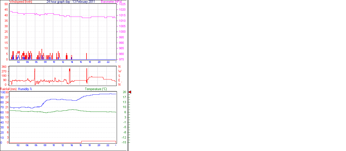Click the tallest wind gust bar near hour 07
Image resolution: width=346 pixels, height=151 pixels.
42,54
